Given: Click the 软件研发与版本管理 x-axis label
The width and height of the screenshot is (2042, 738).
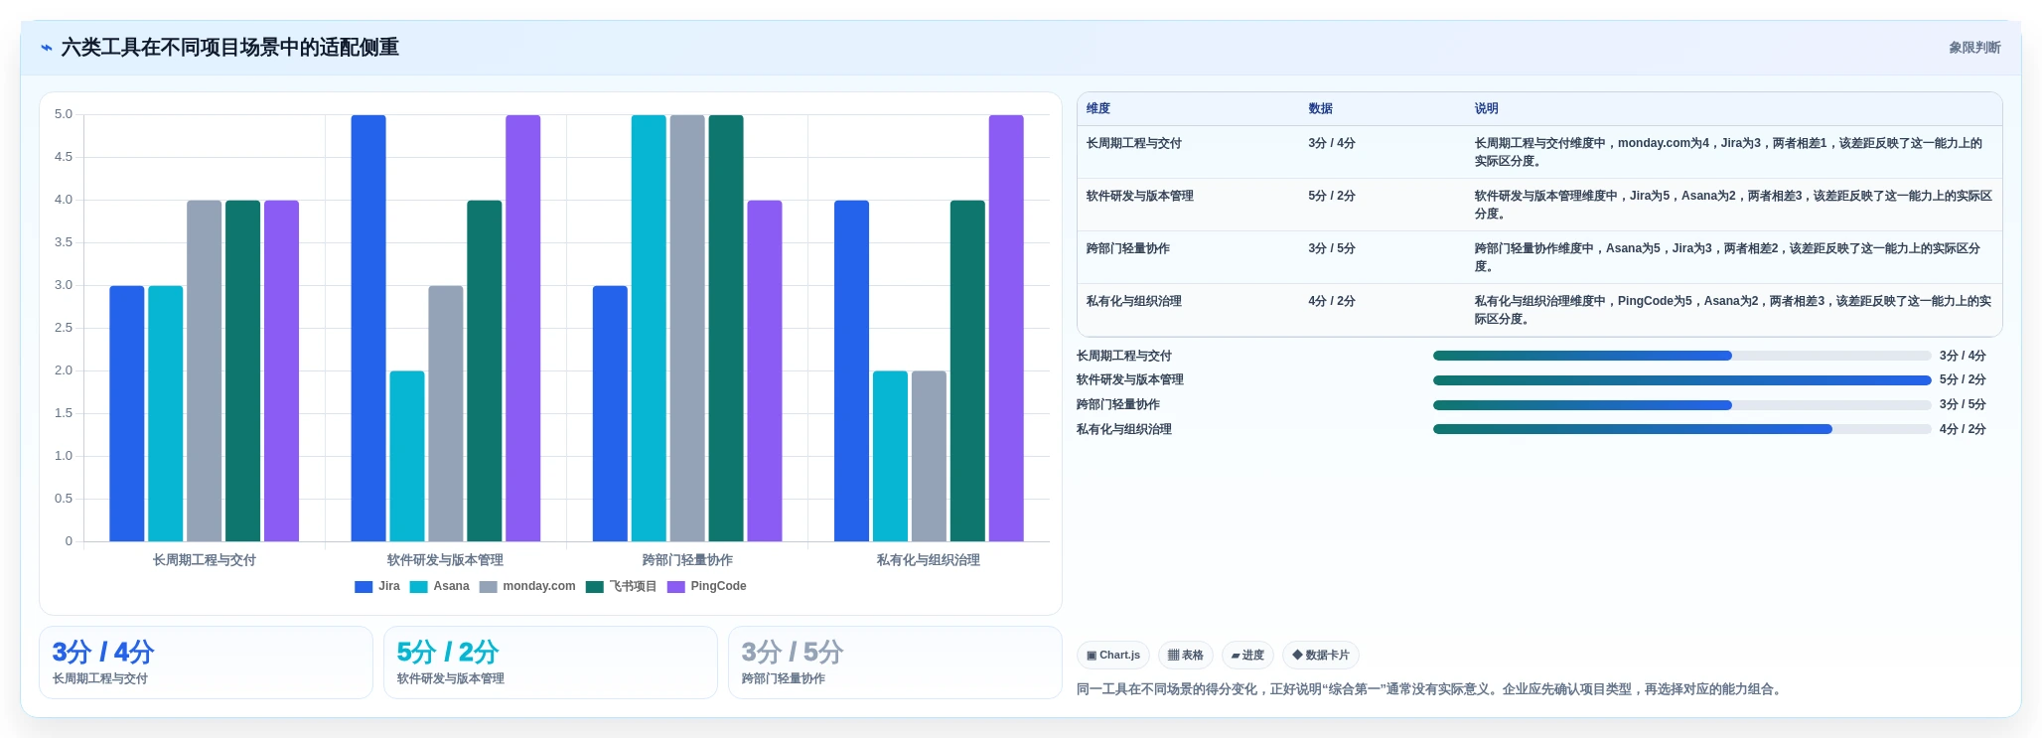Looking at the screenshot, I should click(x=446, y=561).
